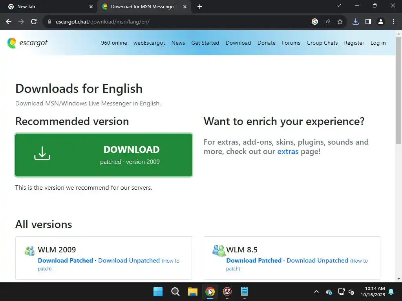
Task: Click the forward navigation arrow
Action: pos(21,22)
